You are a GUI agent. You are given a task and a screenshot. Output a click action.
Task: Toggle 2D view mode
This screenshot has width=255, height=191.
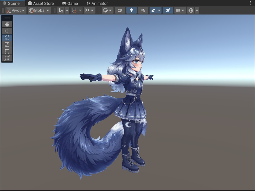(x=120, y=10)
